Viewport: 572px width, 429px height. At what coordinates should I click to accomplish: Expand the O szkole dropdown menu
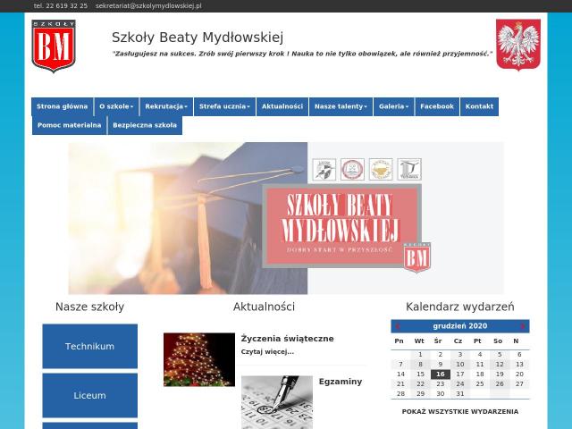116,106
